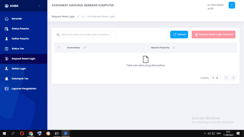Click the Request Reset Login Selected button
Image resolution: width=244 pixels, height=137 pixels.
point(213,35)
